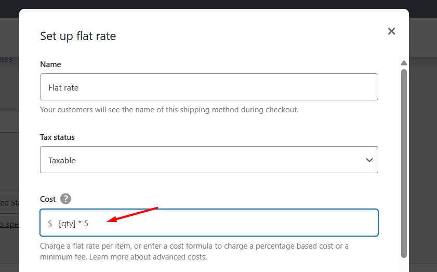Viewport: 437px width, 272px height.
Task: Click the question mark help icon beside Cost
Action: click(x=65, y=199)
